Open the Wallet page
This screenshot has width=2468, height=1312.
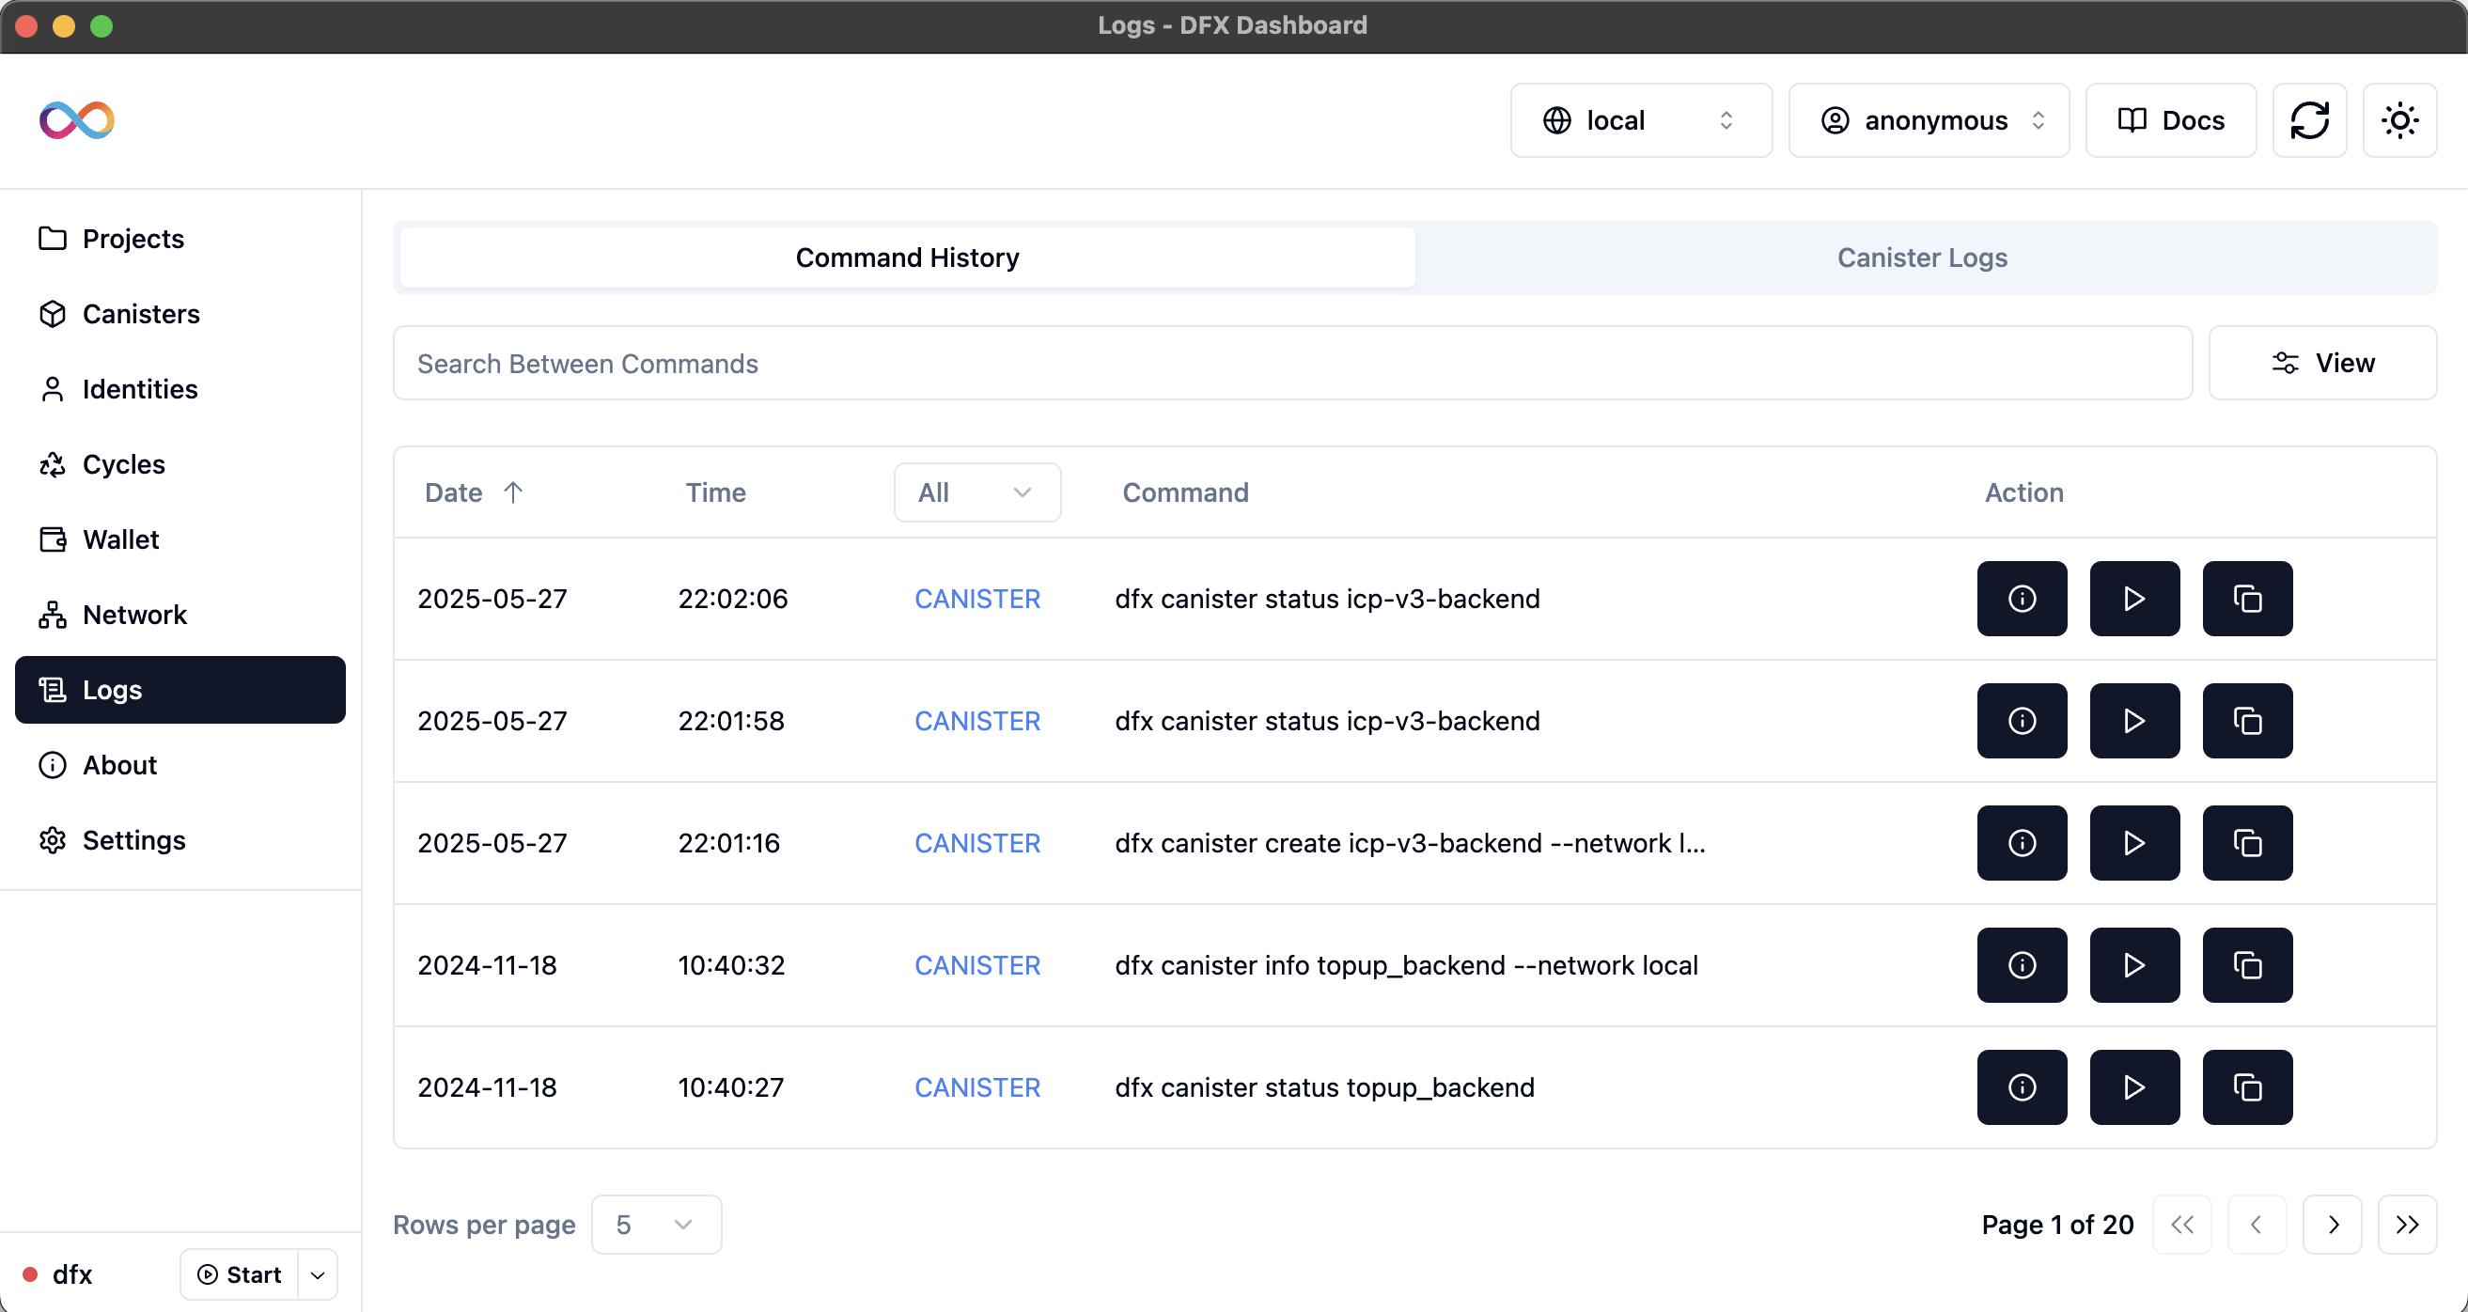(120, 539)
